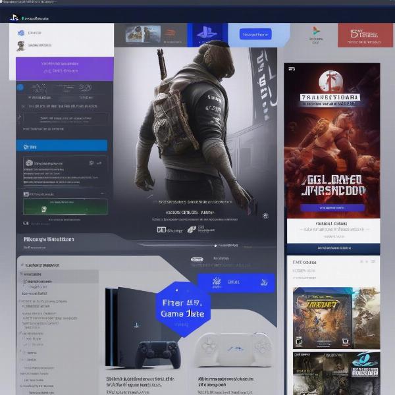Click the first small icon in the right panel header
This screenshot has width=395, height=395.
tap(361, 262)
